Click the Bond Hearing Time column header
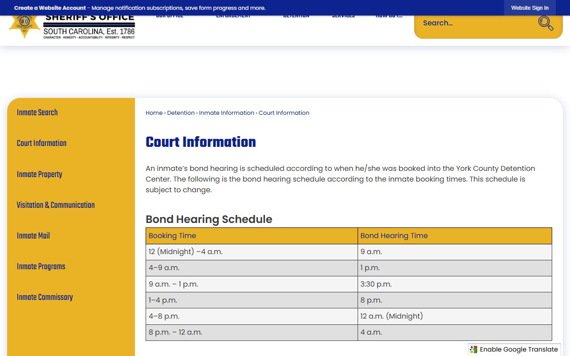The height and width of the screenshot is (356, 570). pos(455,236)
